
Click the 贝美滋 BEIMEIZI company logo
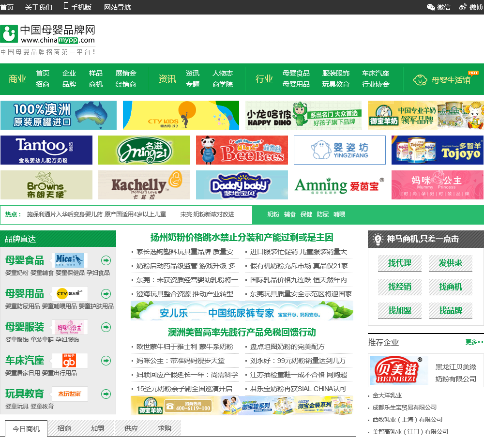point(399,370)
